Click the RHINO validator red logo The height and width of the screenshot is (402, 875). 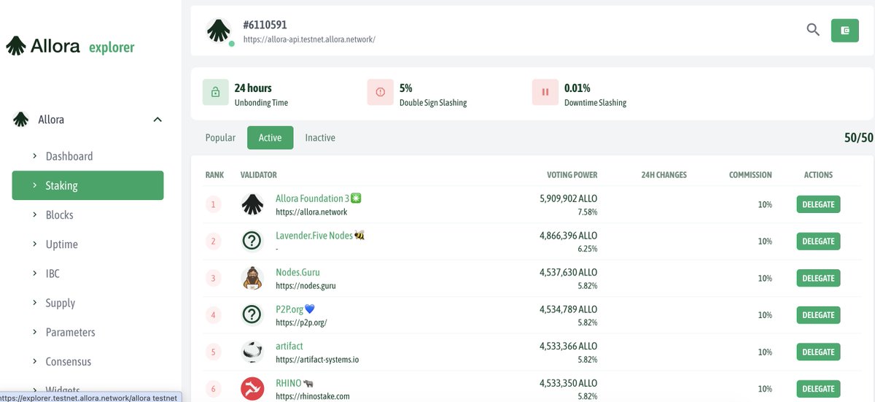[252, 388]
